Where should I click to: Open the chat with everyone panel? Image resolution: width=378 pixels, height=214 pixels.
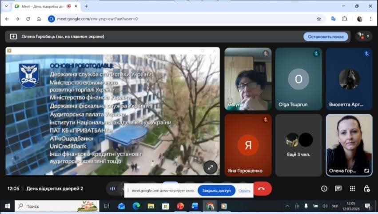point(338,189)
